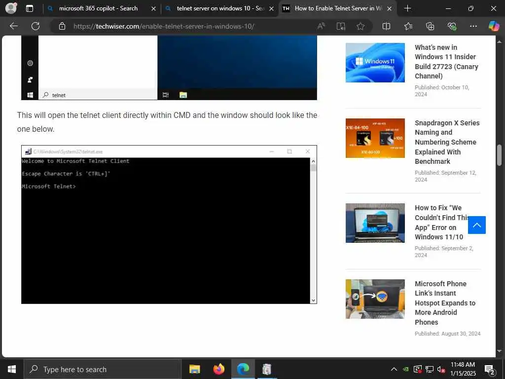Close the microsoft 365 copilot tab
Viewport: 505px width, 379px height.
(x=154, y=9)
